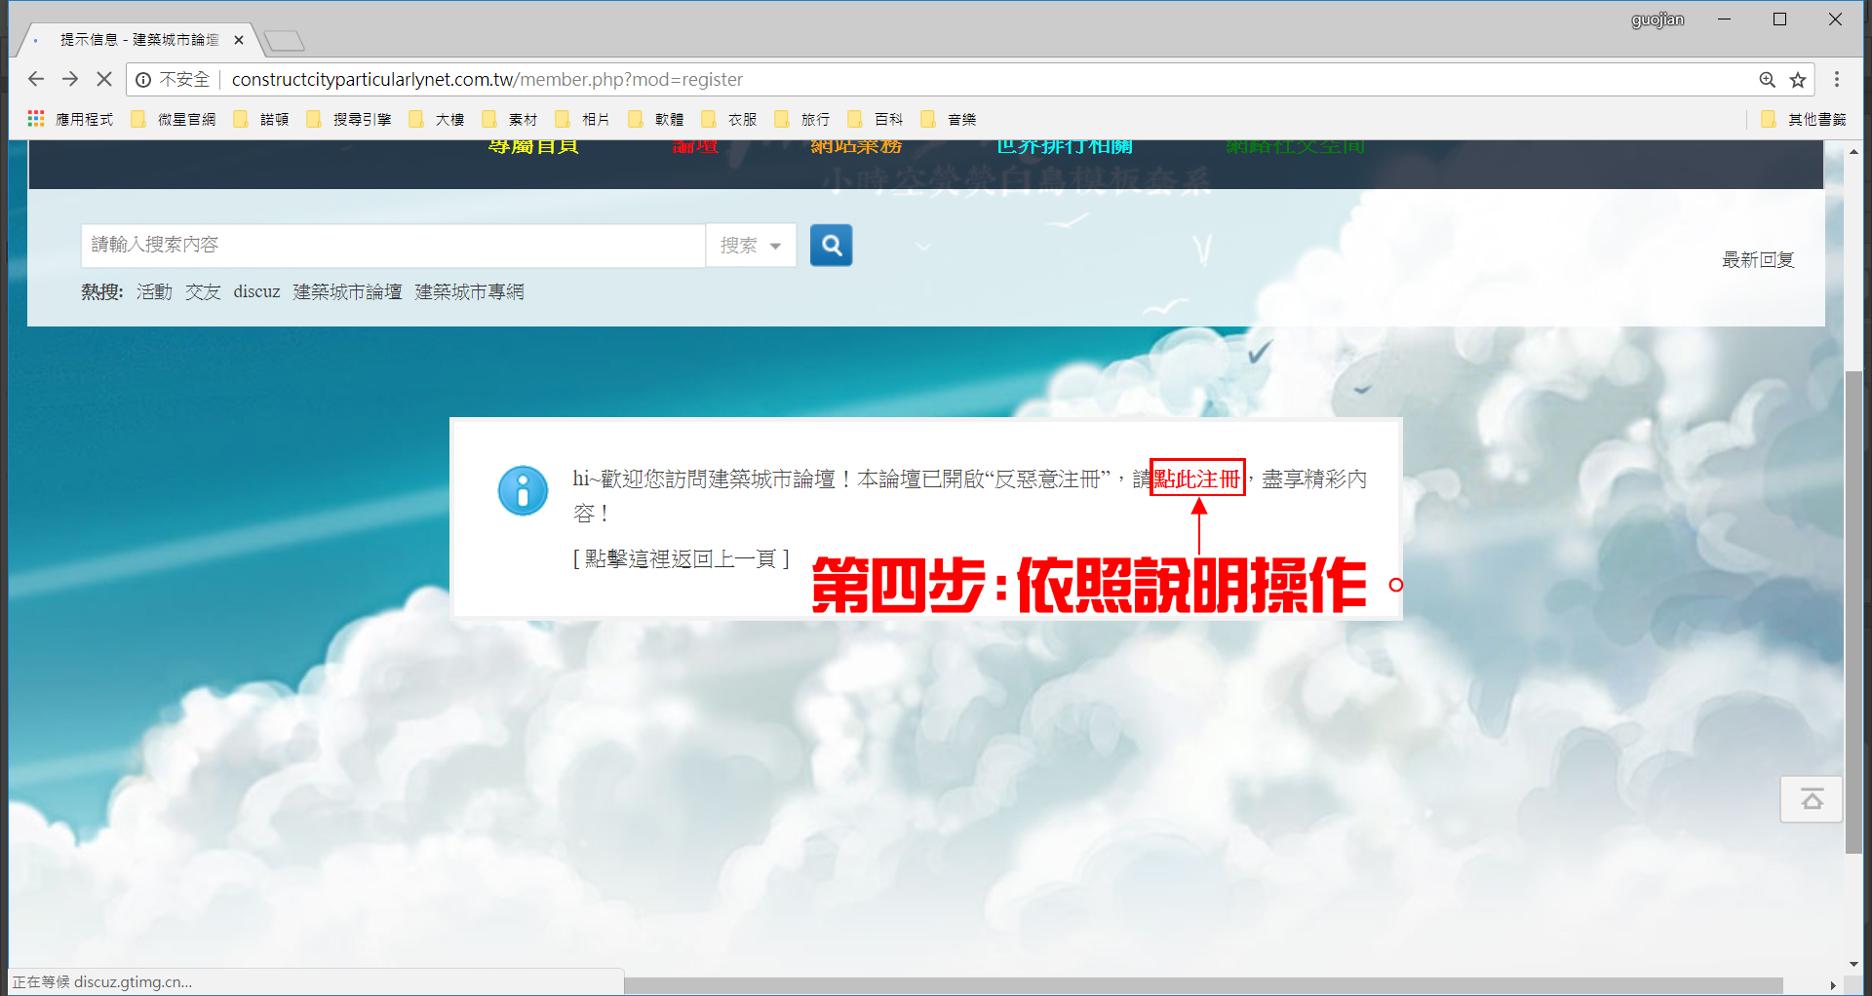Click the red 點此注冊 registration link

pyautogui.click(x=1197, y=479)
